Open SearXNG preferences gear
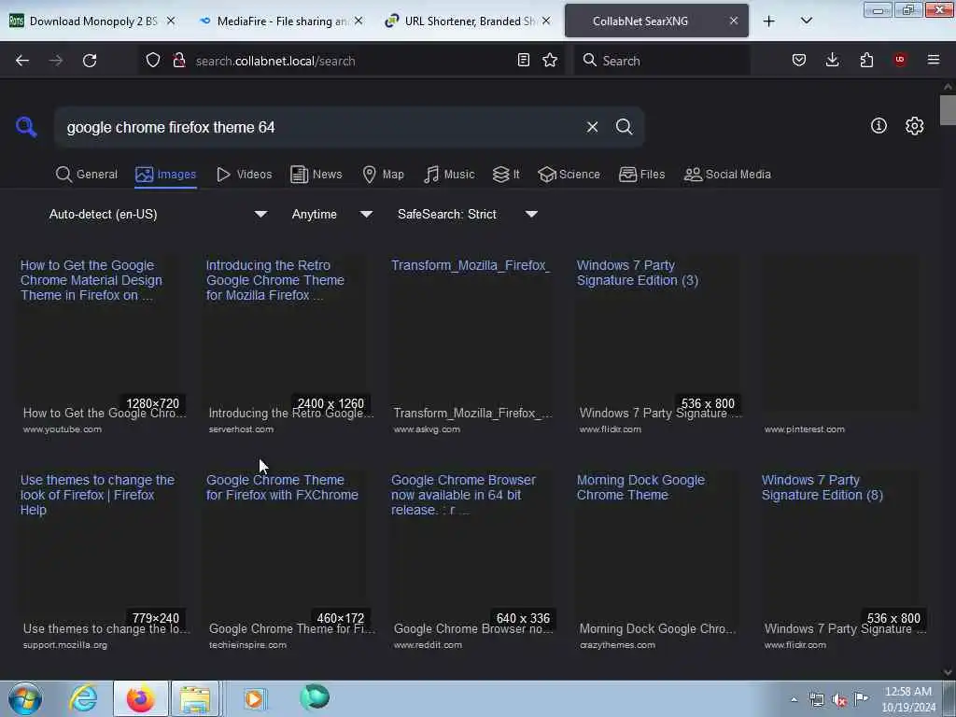 point(915,126)
